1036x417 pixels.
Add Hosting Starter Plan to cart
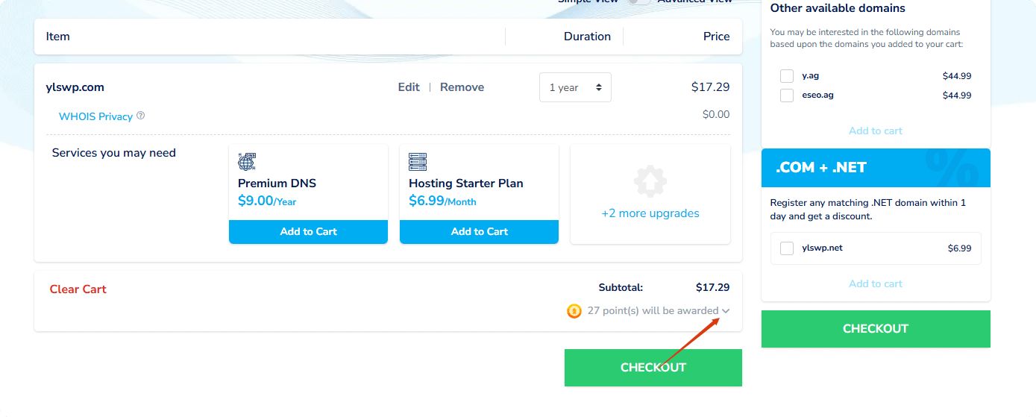479,232
